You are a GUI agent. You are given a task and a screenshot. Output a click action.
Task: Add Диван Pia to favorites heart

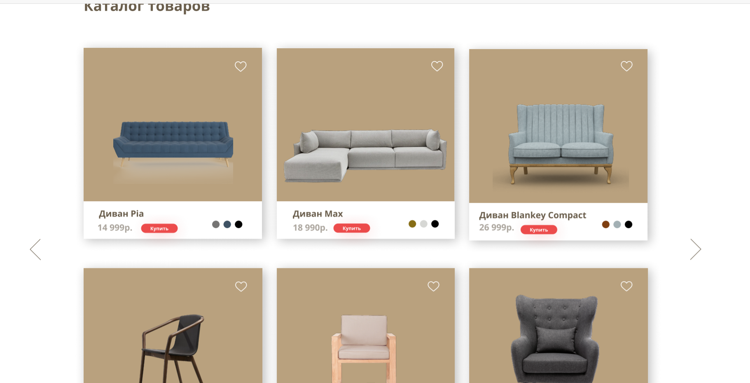[241, 66]
